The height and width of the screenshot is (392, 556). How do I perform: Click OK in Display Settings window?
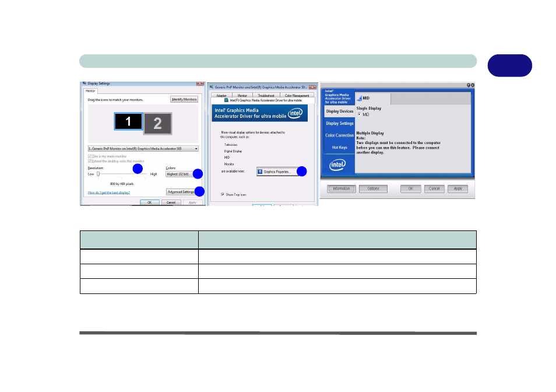point(149,202)
